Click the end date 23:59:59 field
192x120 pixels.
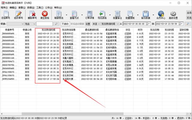[x=169, y=24]
